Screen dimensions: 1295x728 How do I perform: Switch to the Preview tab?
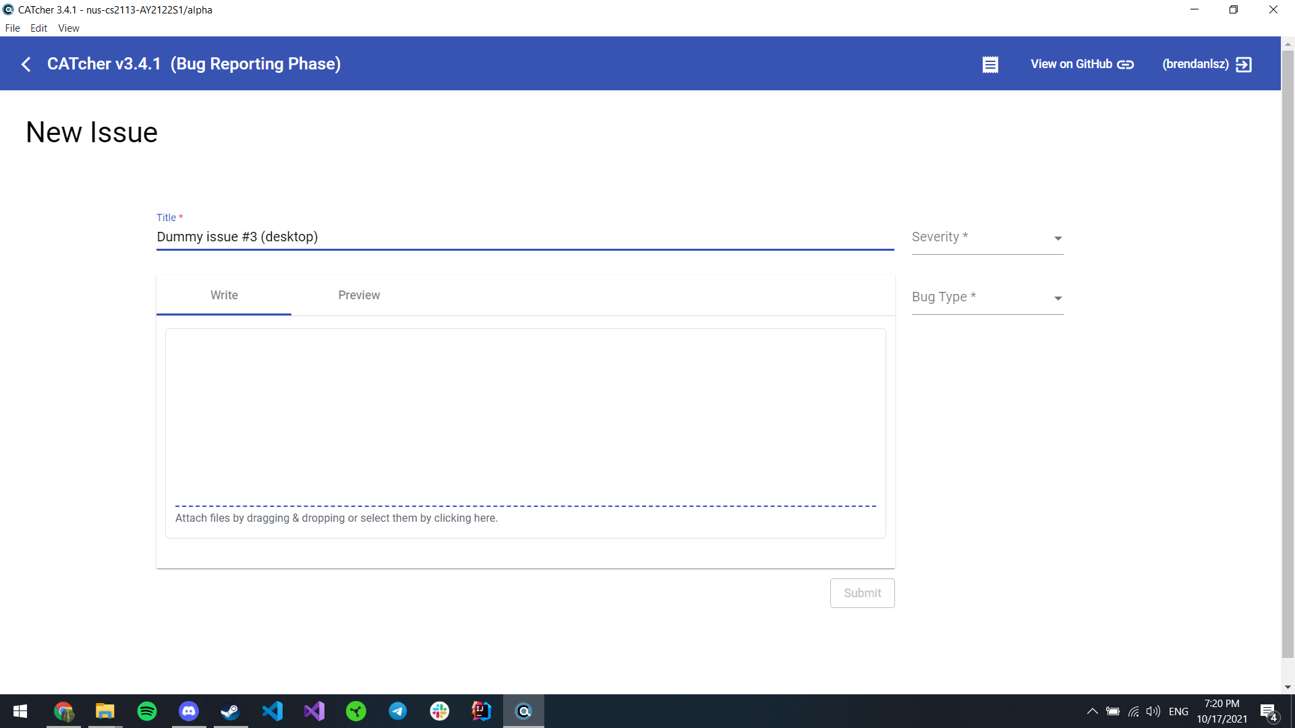[x=359, y=295]
